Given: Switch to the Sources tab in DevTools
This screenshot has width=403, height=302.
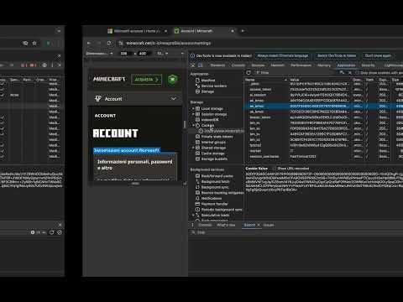Looking at the screenshot, I should [258, 65].
